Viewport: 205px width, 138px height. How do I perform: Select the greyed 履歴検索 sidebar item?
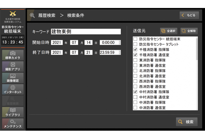[x=13, y=101]
